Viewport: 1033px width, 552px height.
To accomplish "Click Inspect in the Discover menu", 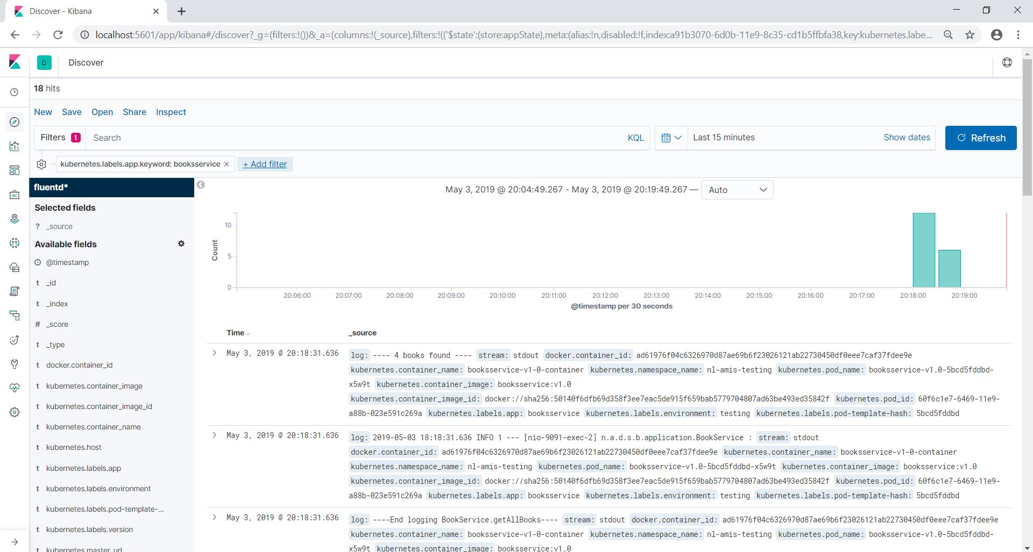I will click(171, 112).
